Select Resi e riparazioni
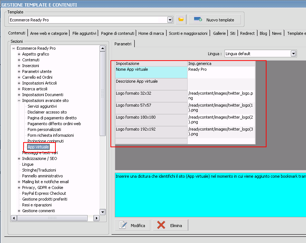 pyautogui.click(x=37, y=205)
